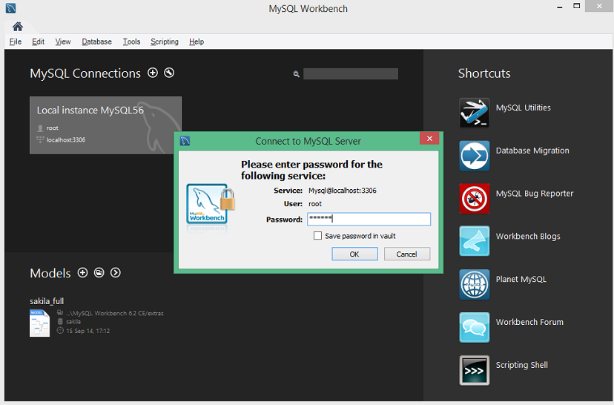Open Workbench Blogs megaphone icon
Viewport: 614px width, 405px height.
point(474,241)
